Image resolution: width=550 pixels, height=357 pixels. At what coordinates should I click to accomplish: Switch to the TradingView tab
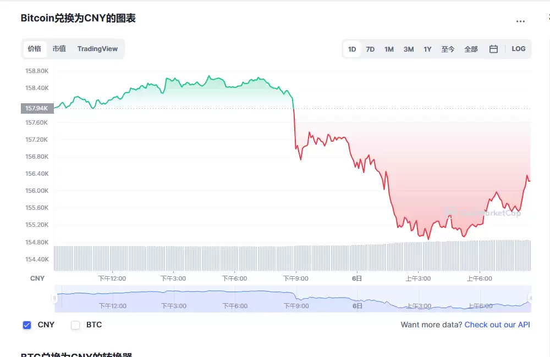click(97, 49)
